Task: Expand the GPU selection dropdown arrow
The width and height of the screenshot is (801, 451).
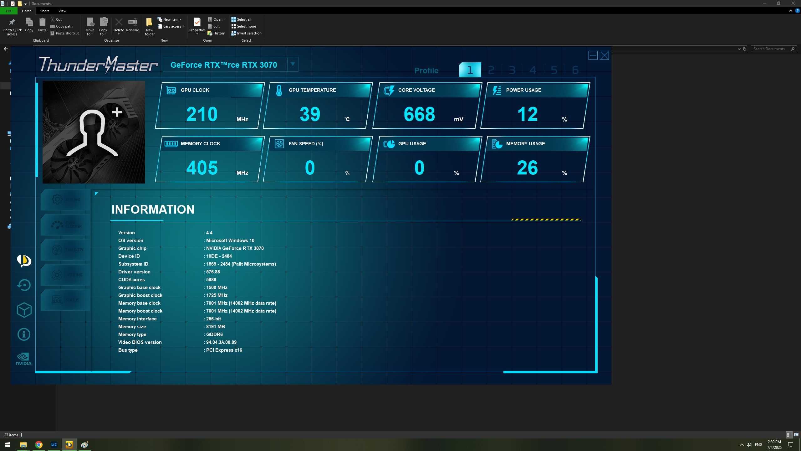Action: point(293,64)
